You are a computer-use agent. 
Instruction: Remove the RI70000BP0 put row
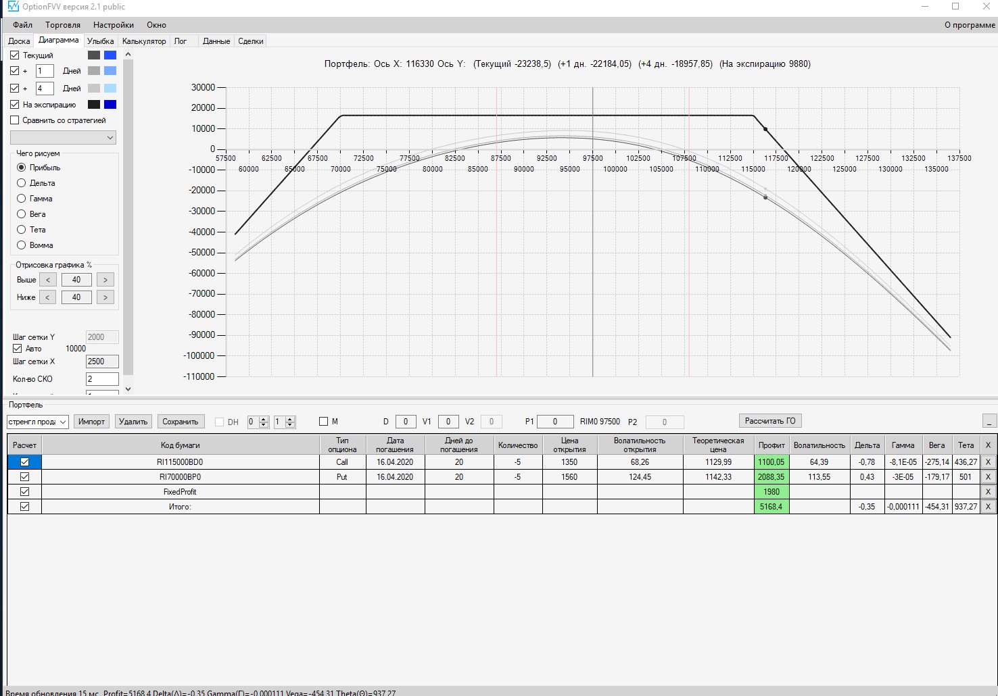[988, 477]
